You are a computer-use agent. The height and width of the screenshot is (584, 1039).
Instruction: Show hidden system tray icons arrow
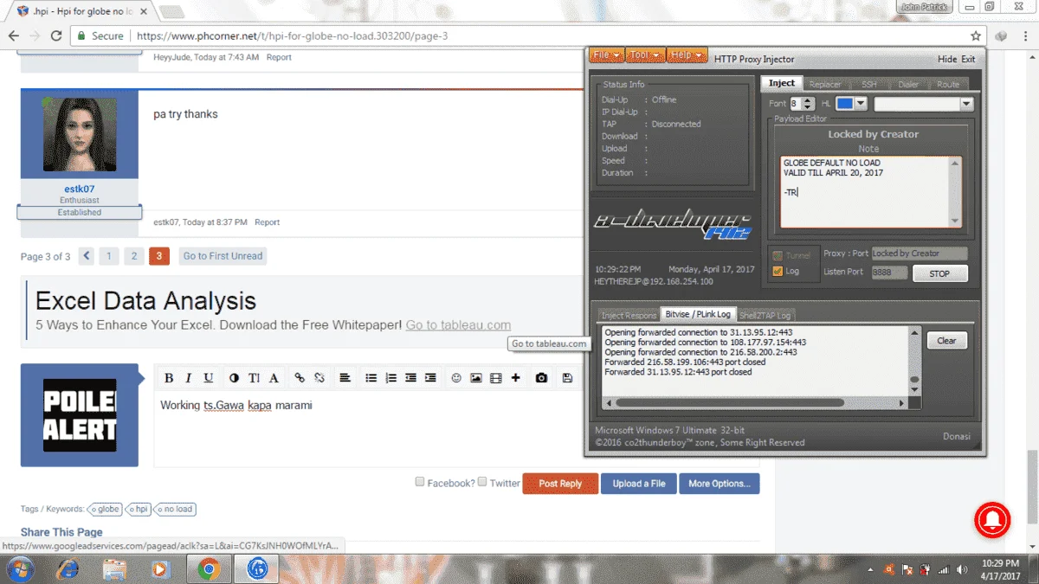pyautogui.click(x=868, y=570)
